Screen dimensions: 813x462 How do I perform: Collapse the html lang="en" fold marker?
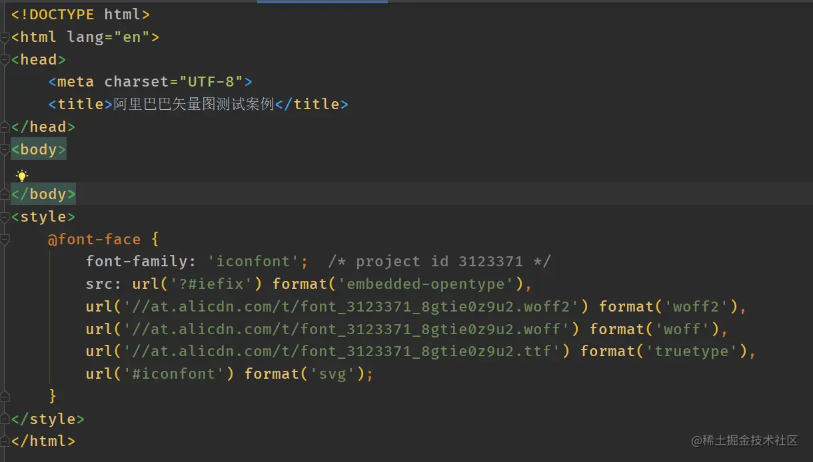[5, 38]
